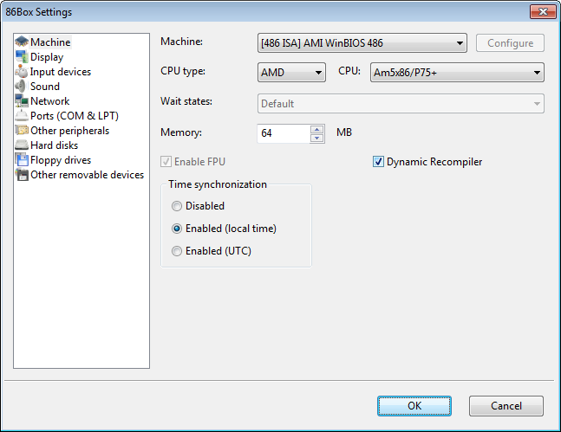561x432 pixels.
Task: Open the CPU Am5x86/P75+ dropdown
Action: tap(457, 73)
